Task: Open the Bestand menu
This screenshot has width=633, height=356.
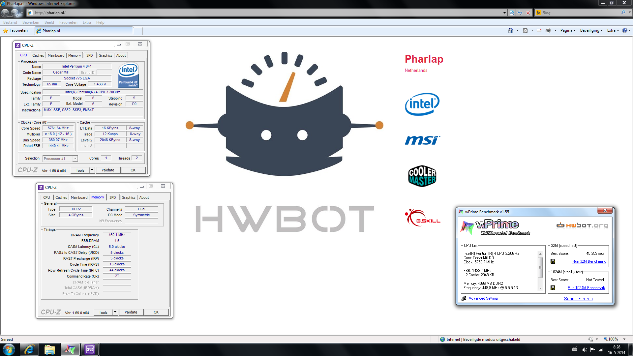Action: [10, 22]
